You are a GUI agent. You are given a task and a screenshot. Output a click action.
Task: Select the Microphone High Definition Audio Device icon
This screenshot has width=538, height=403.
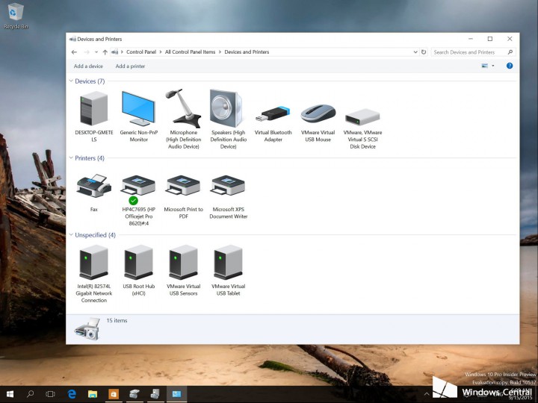point(183,108)
